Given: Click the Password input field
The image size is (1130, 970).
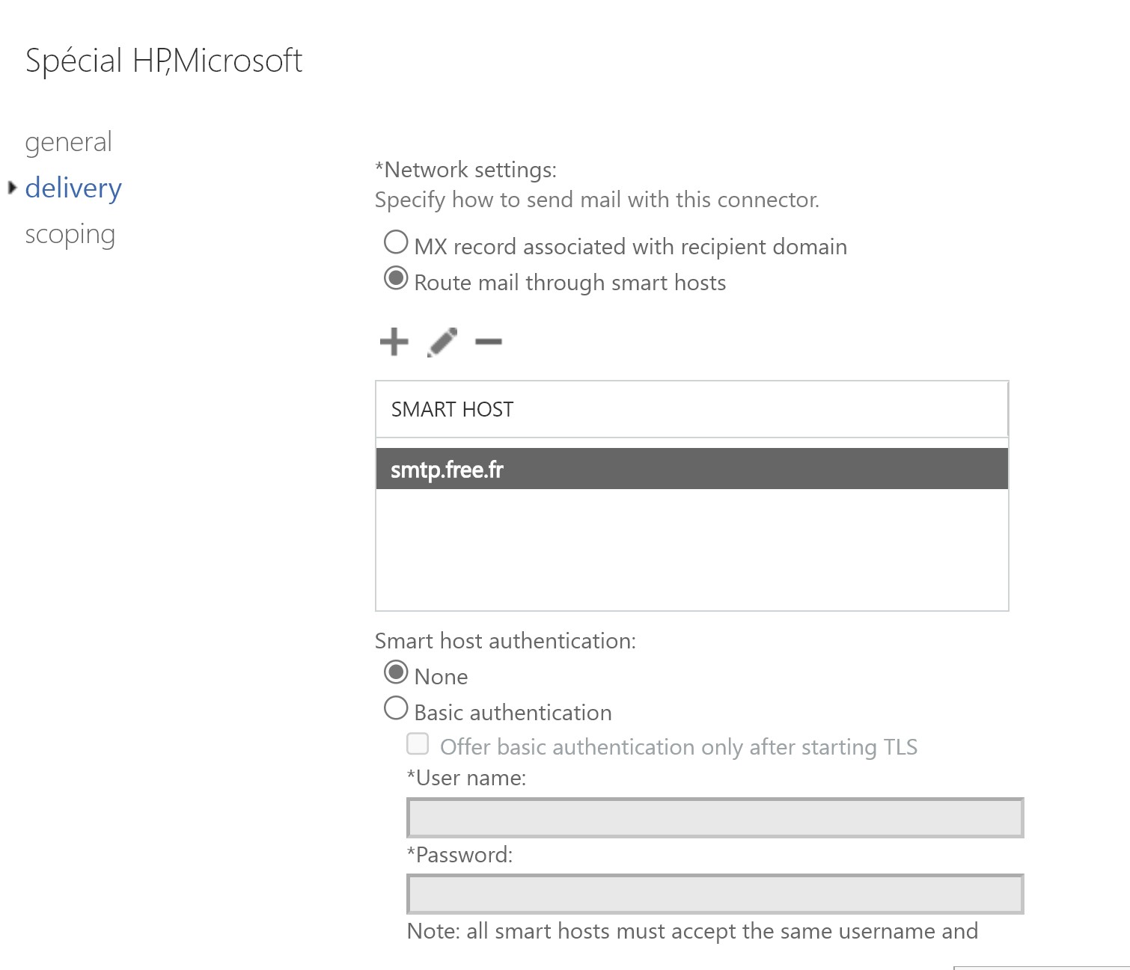Looking at the screenshot, I should click(715, 894).
